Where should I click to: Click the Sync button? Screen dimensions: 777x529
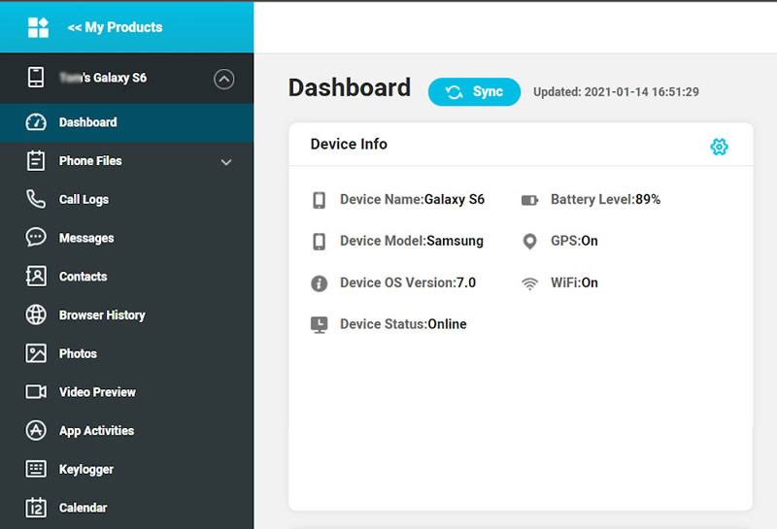point(474,91)
